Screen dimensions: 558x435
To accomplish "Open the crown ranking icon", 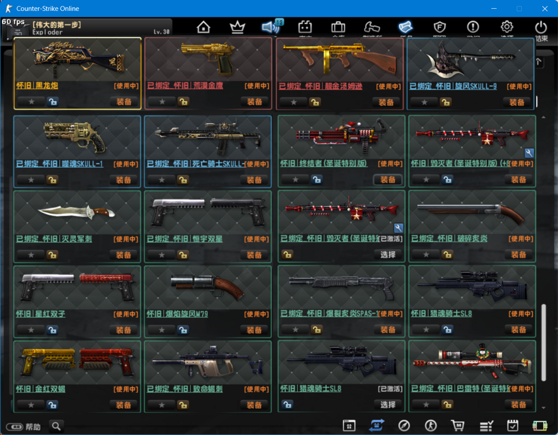I will click(x=237, y=27).
